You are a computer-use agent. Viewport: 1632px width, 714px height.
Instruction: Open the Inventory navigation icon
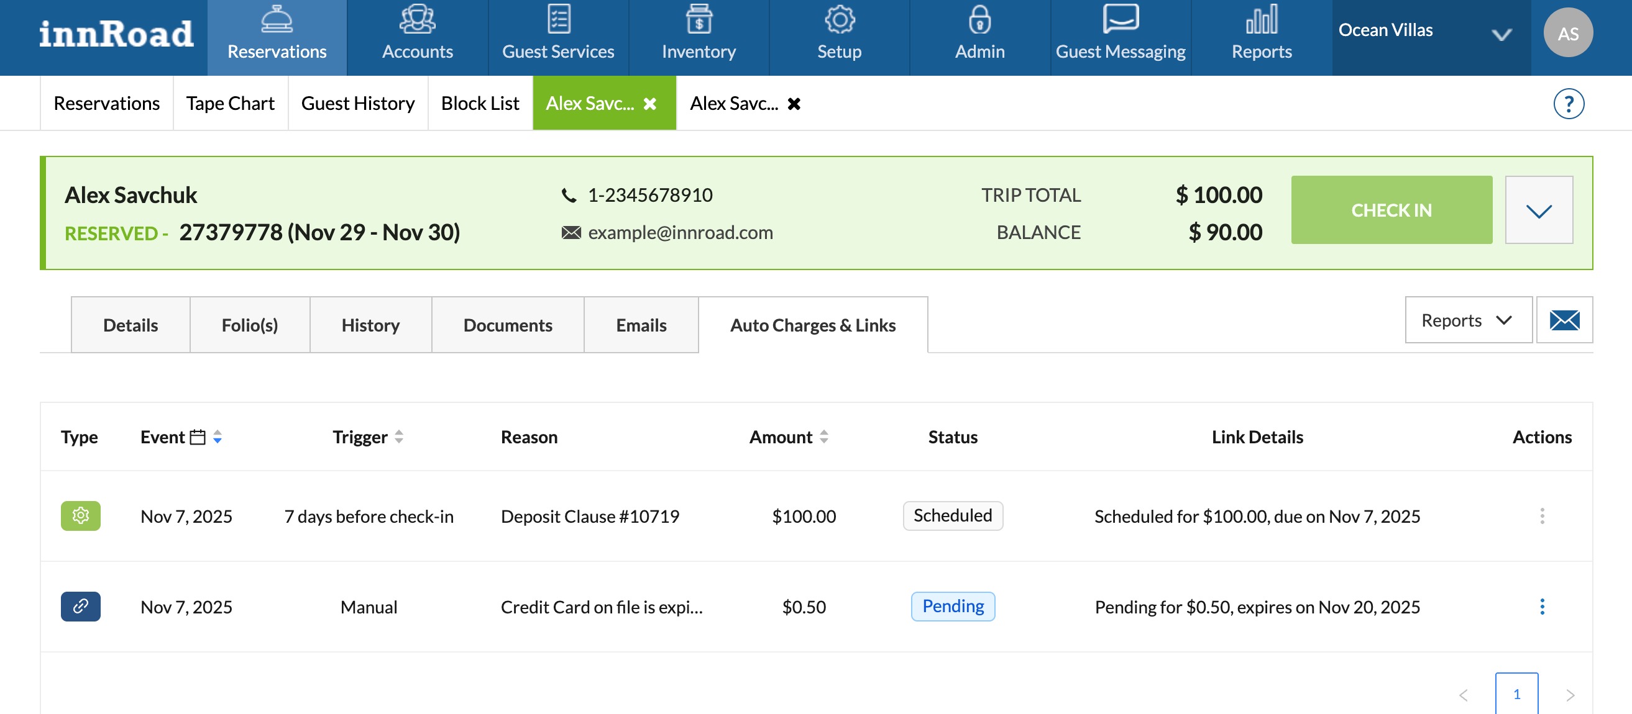[x=698, y=20]
